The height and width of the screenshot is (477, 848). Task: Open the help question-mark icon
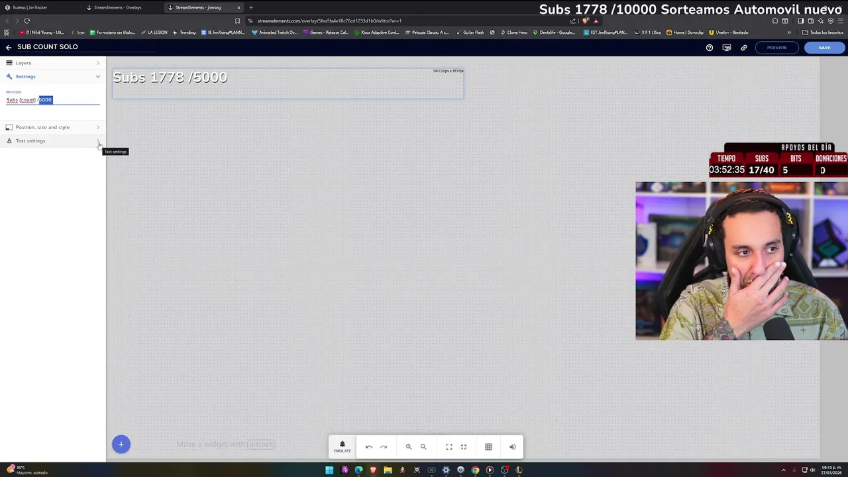(x=710, y=48)
